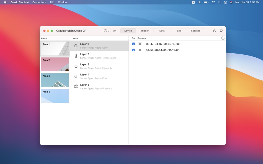Image resolution: width=263 pixels, height=164 pixels.
Task: Click the refresh icon in toolbar
Action: [x=214, y=31]
